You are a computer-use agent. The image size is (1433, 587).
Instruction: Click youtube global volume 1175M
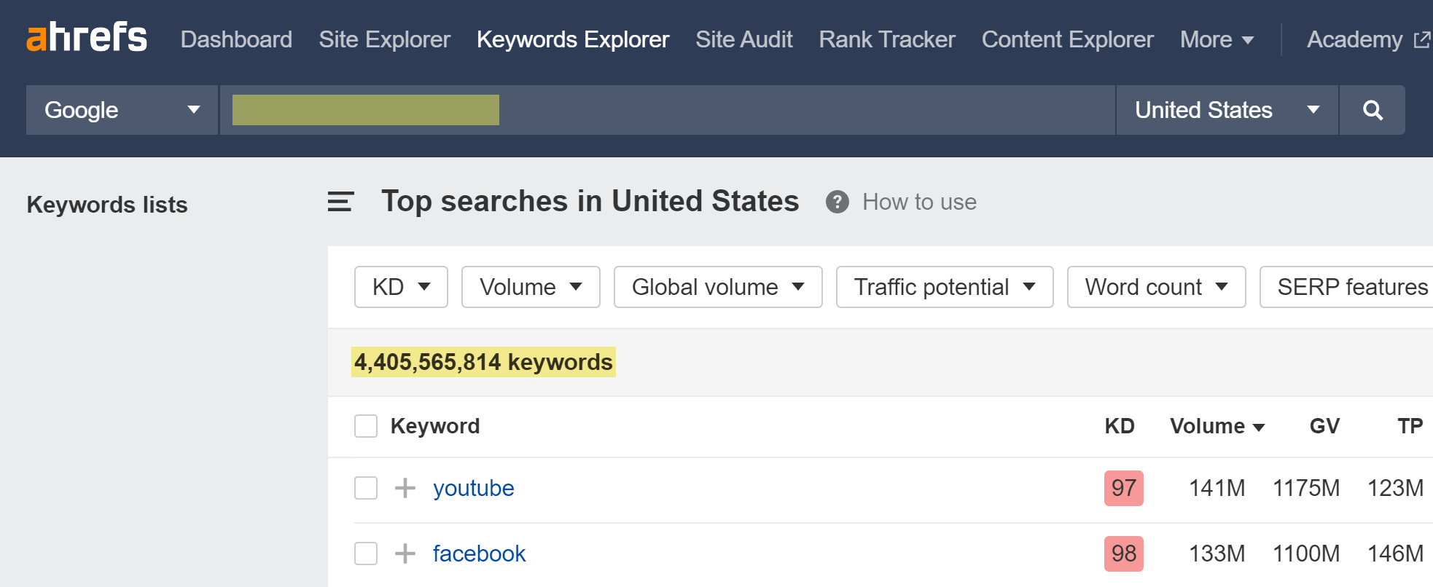tap(1306, 488)
